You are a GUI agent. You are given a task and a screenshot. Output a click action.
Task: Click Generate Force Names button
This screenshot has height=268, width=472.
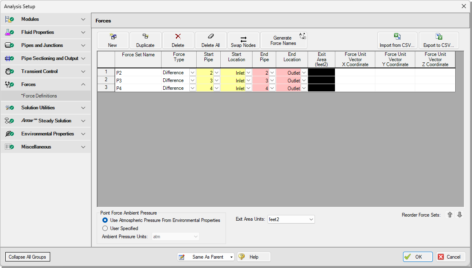coord(284,40)
